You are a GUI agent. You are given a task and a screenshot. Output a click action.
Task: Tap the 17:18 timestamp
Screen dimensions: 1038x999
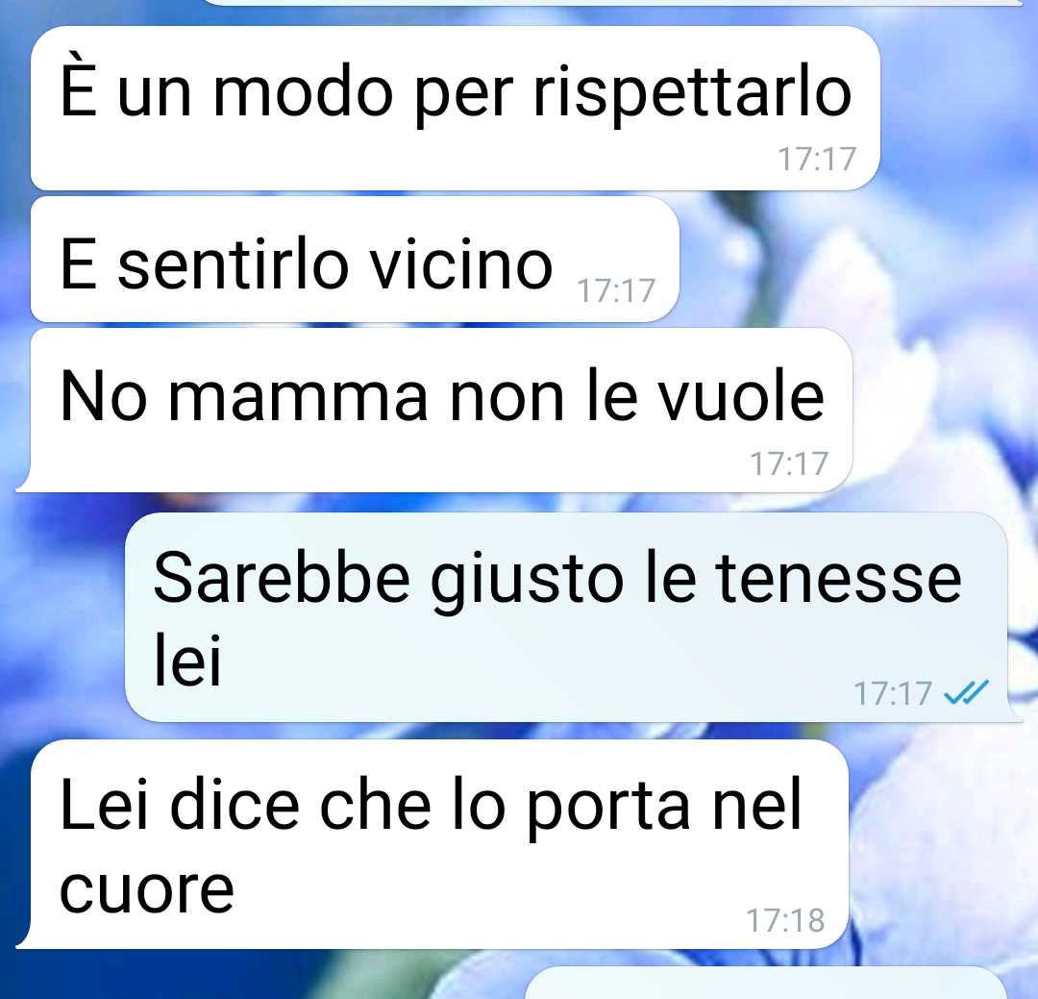(785, 920)
